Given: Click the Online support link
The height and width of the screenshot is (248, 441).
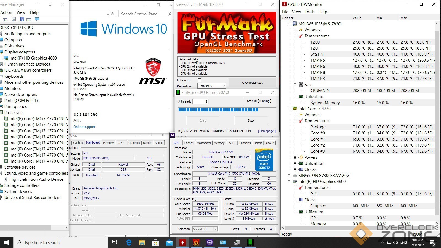Looking at the screenshot, I should pos(84,127).
